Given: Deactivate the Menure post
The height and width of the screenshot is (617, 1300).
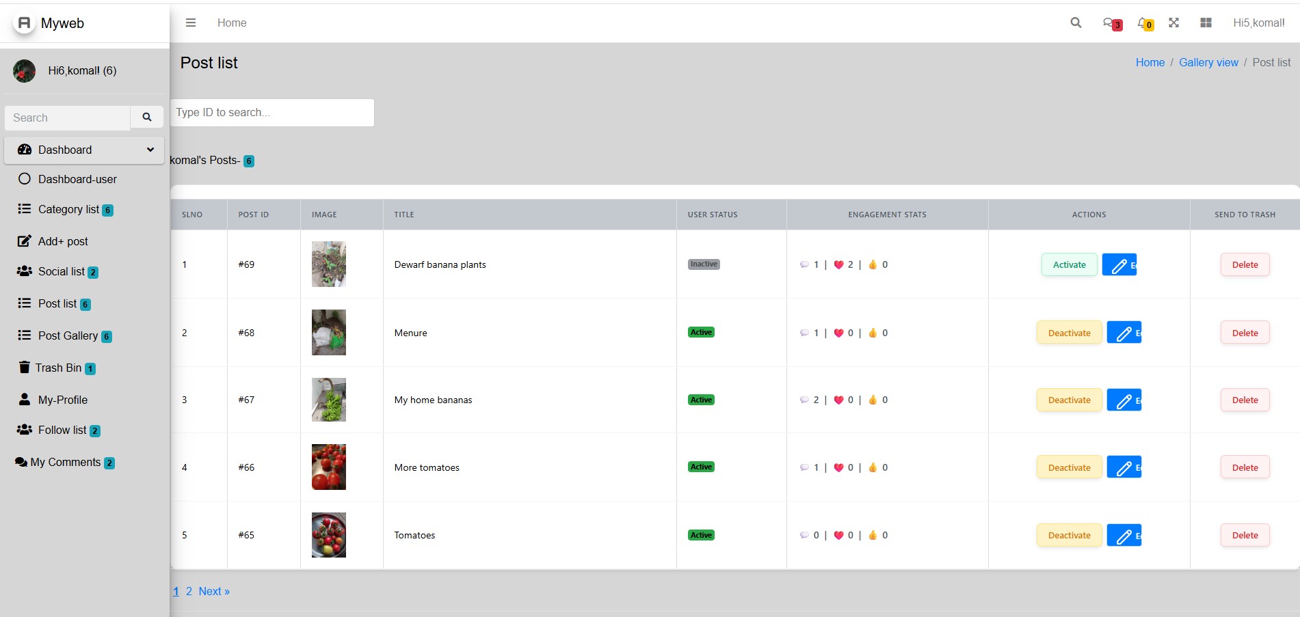Looking at the screenshot, I should (x=1069, y=333).
